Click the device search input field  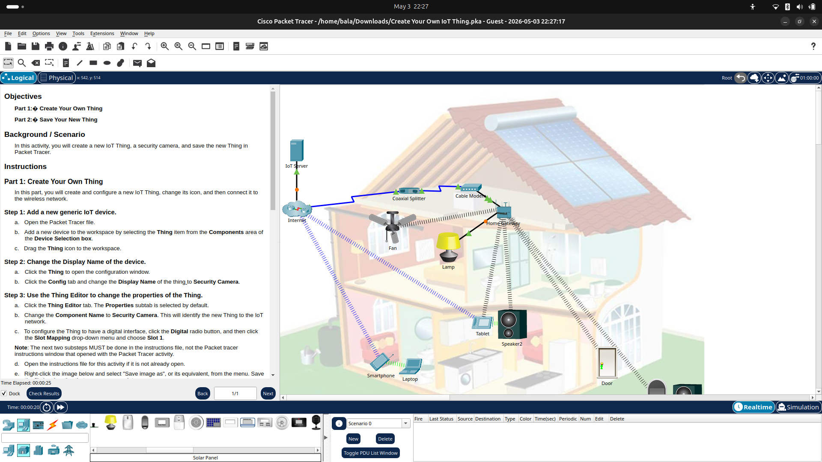point(45,438)
